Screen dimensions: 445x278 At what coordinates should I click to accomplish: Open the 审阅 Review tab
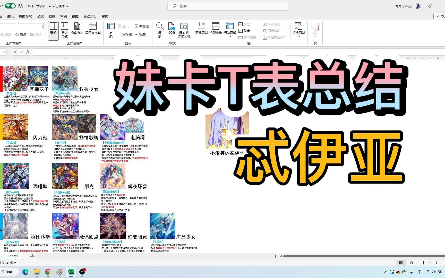pyautogui.click(x=64, y=16)
